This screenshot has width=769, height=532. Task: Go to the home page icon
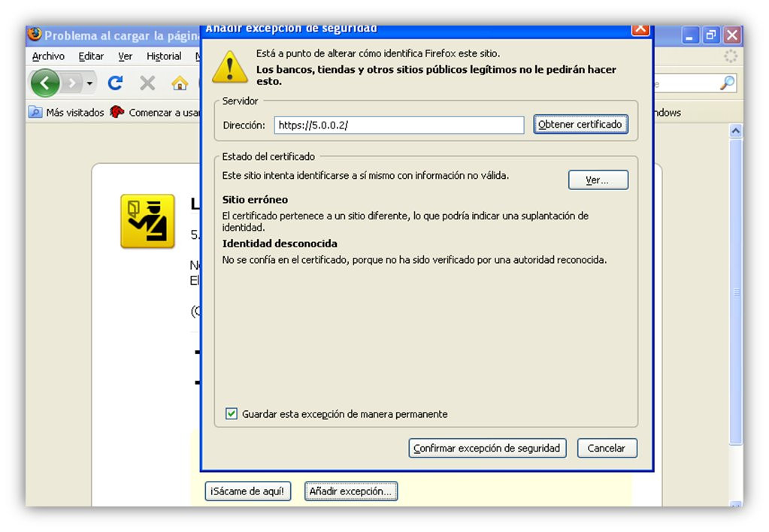pos(180,83)
